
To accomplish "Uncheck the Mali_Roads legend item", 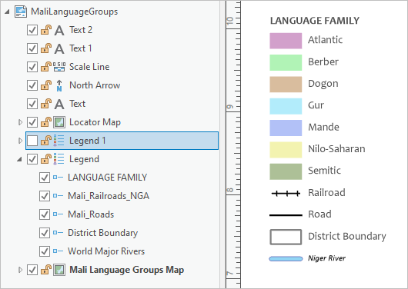I will click(45, 214).
